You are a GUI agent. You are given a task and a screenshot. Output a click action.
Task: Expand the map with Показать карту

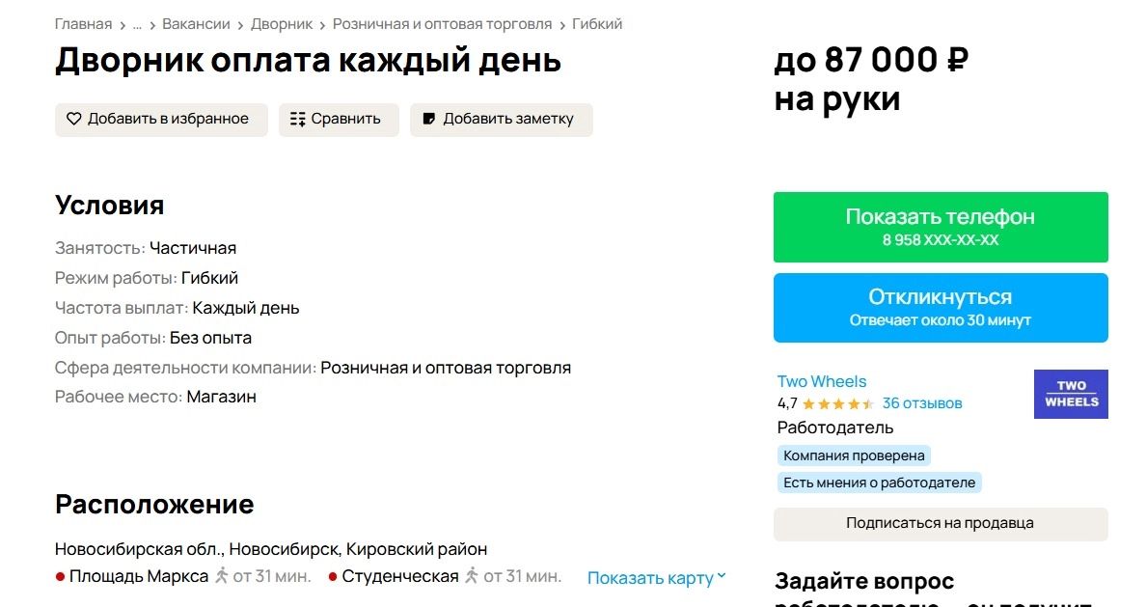(x=656, y=578)
